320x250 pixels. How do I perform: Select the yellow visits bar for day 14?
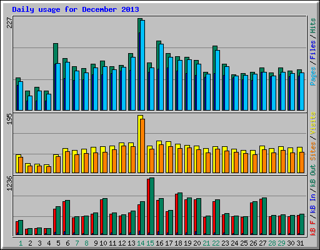tap(139, 144)
